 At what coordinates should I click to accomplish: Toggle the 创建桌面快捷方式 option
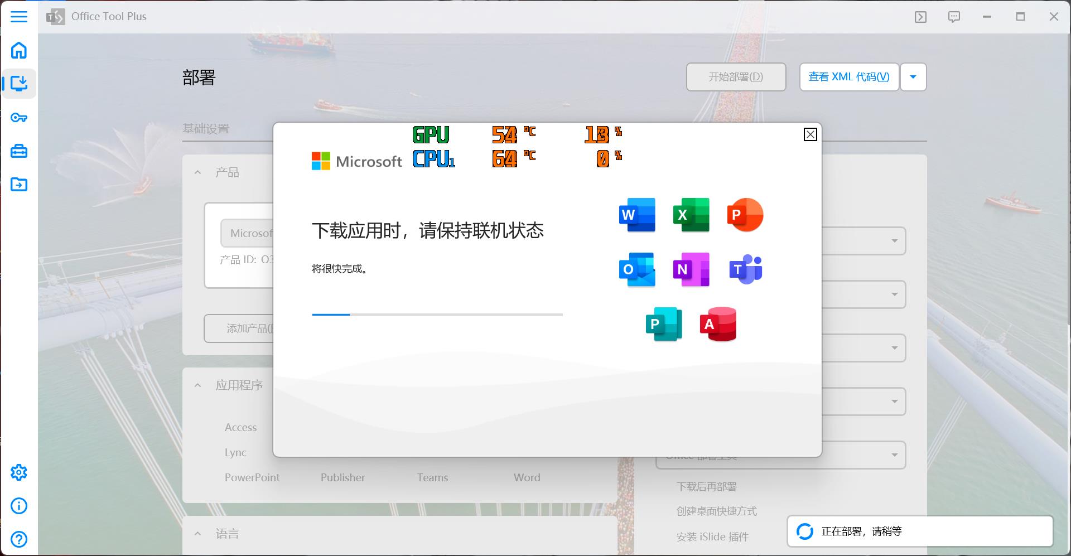717,511
